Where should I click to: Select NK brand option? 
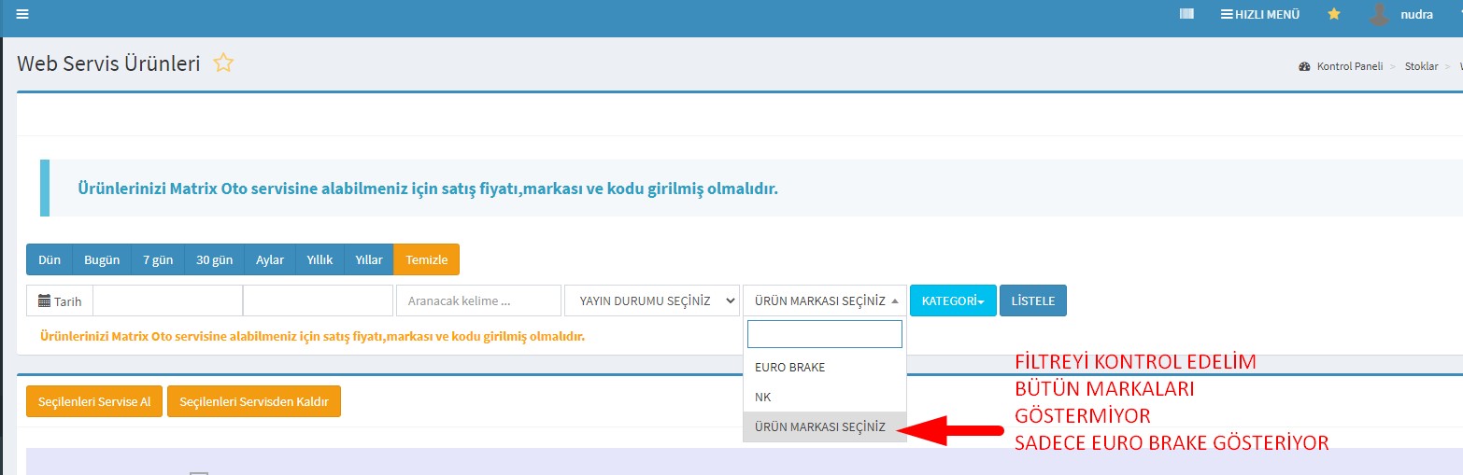(x=763, y=397)
